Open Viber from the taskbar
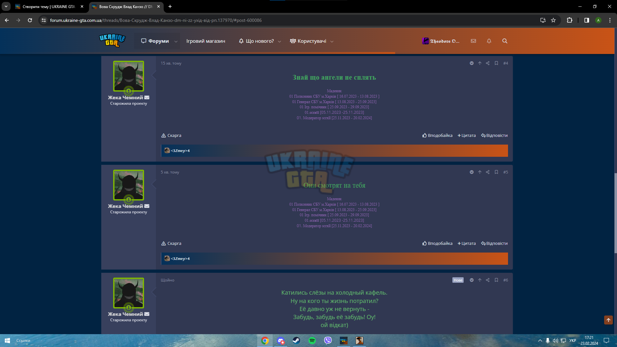Screen dimensions: 617x347 pyautogui.click(x=328, y=341)
